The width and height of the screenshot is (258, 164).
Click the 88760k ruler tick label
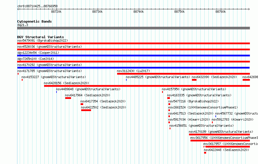221,12
